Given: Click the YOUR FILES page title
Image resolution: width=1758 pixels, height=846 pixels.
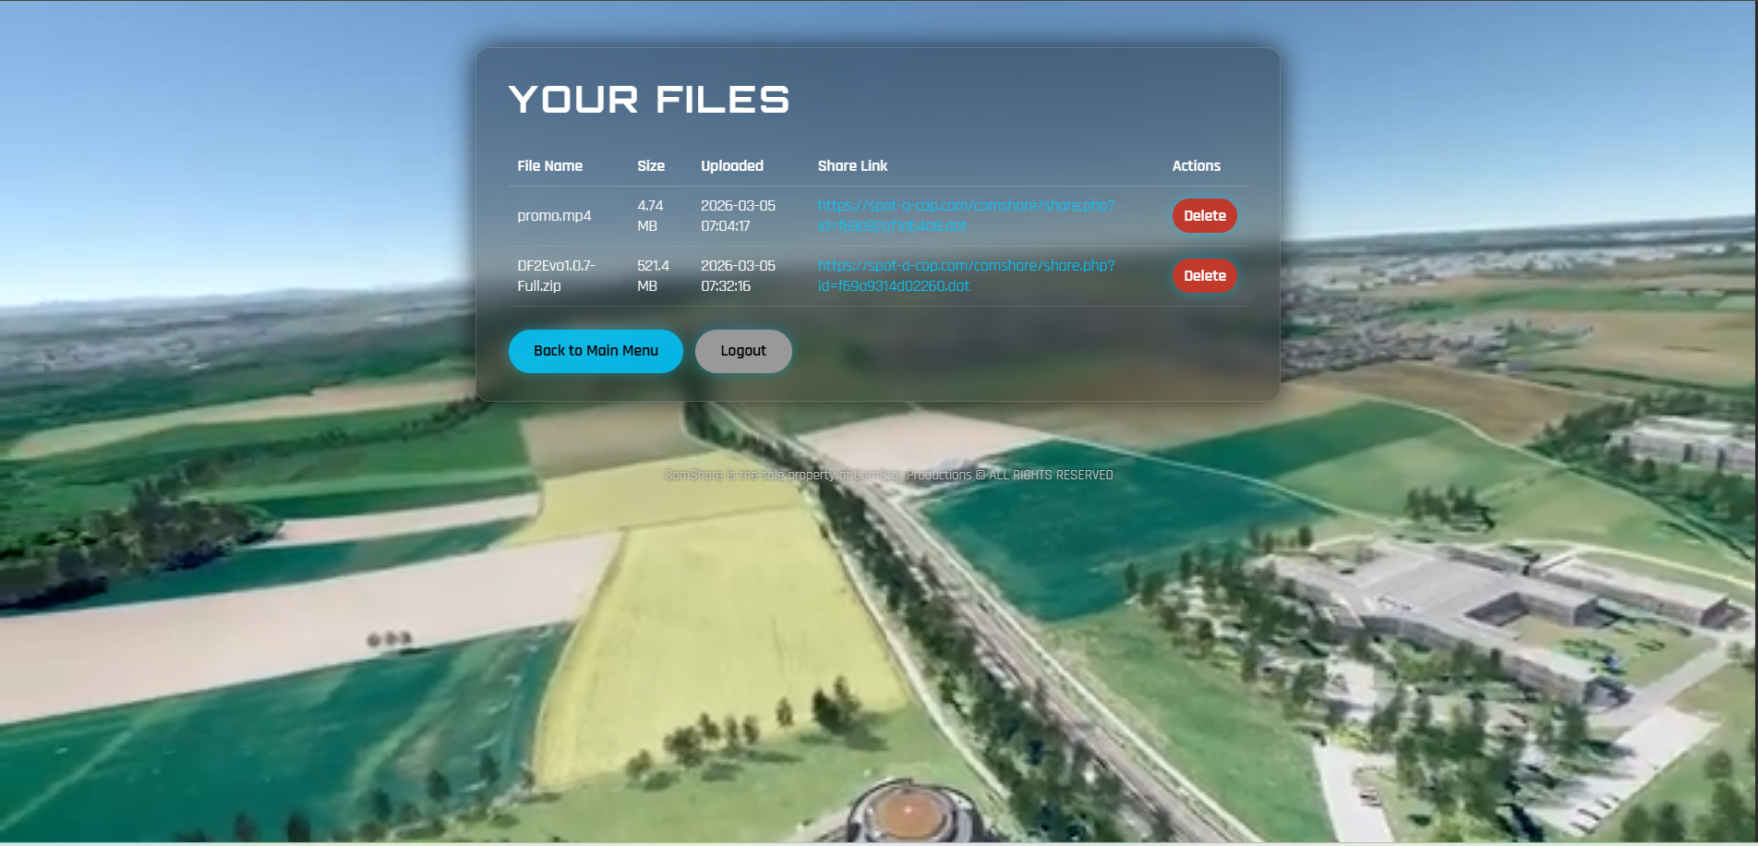Looking at the screenshot, I should click(x=648, y=99).
